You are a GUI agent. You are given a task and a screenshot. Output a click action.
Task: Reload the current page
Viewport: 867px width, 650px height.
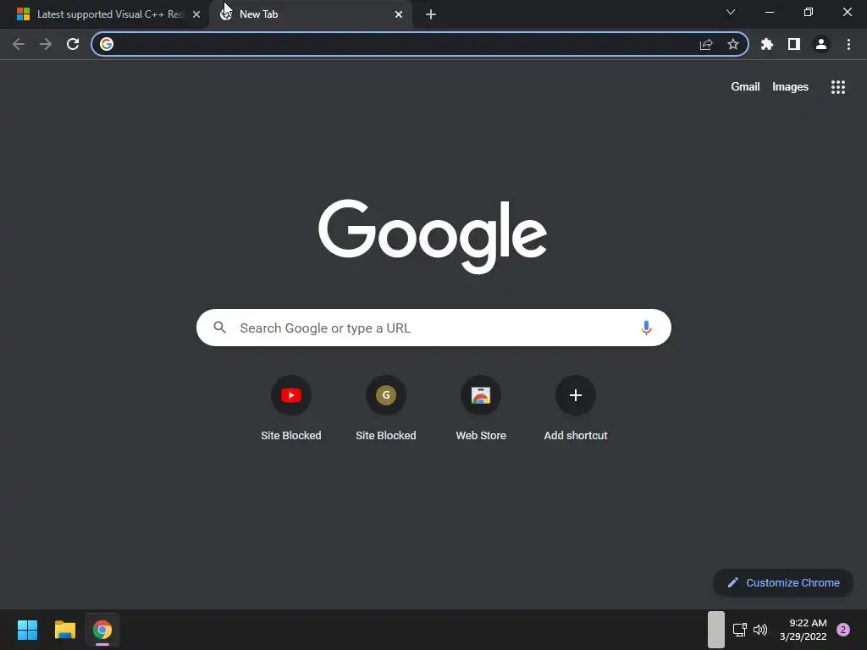73,44
